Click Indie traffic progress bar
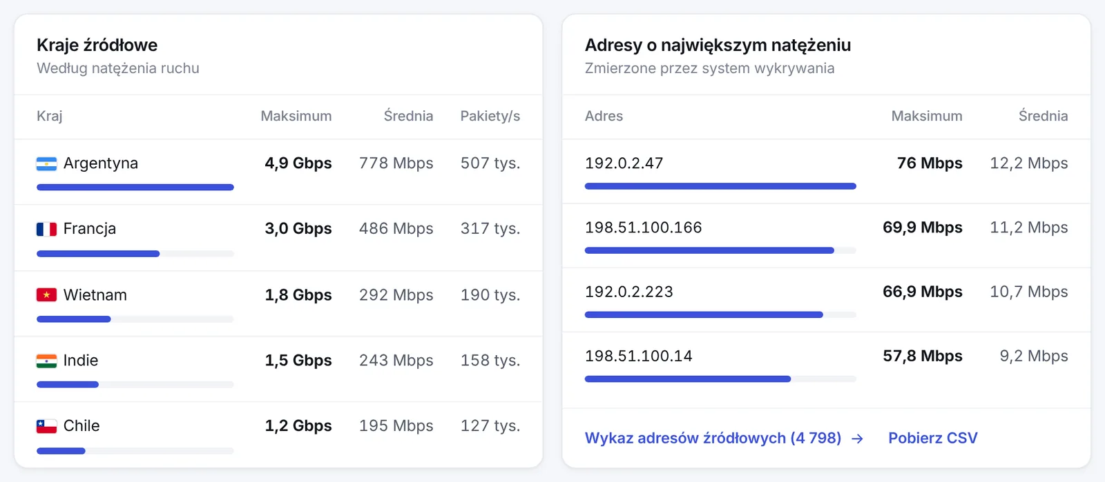 point(135,385)
